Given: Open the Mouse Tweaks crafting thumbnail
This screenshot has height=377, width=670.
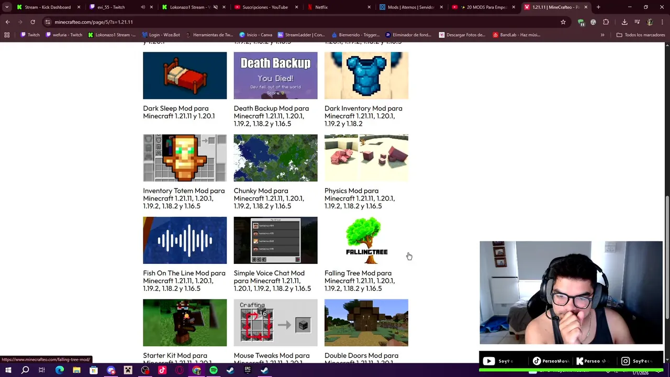Looking at the screenshot, I should point(275,323).
